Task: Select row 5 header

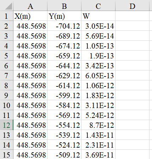Action: pos(6,56)
